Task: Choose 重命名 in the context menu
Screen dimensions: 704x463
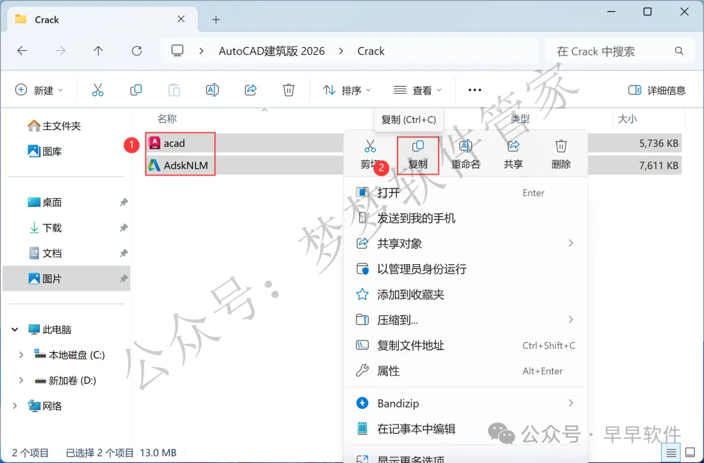Action: (465, 154)
